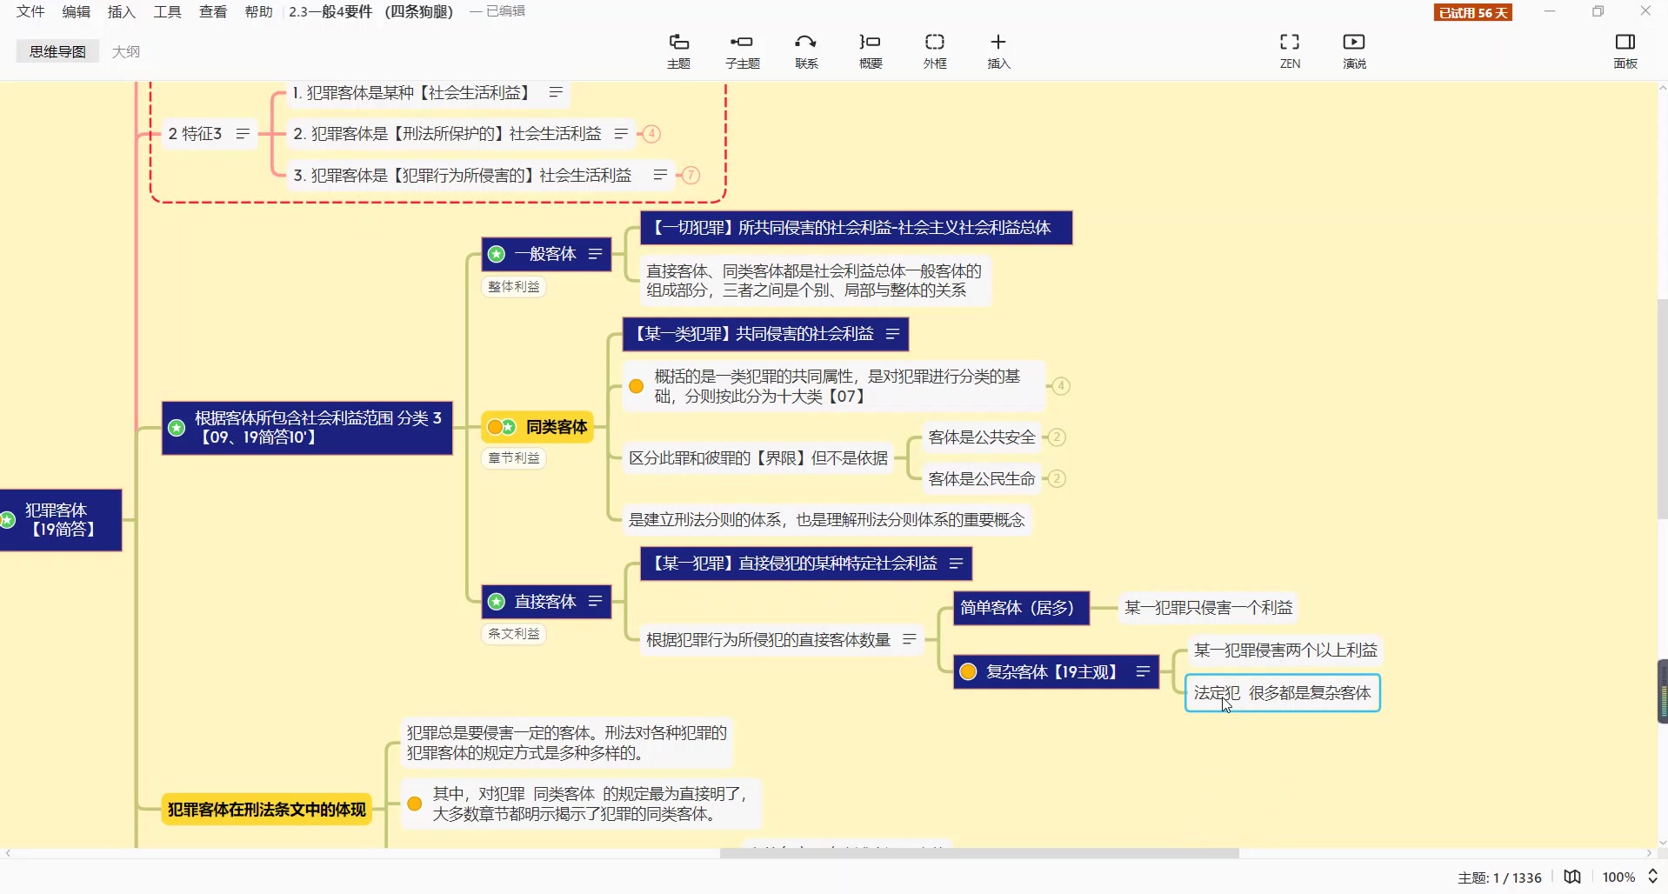Open the 编辑 menu
The height and width of the screenshot is (894, 1668).
click(77, 11)
